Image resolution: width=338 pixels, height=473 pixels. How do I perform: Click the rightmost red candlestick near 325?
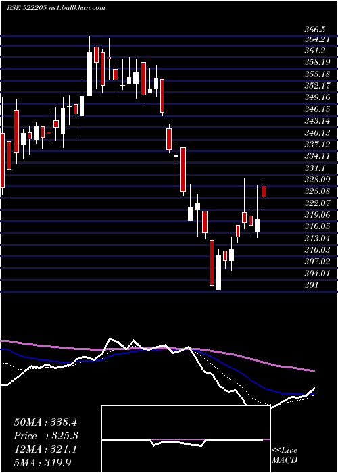pyautogui.click(x=264, y=192)
